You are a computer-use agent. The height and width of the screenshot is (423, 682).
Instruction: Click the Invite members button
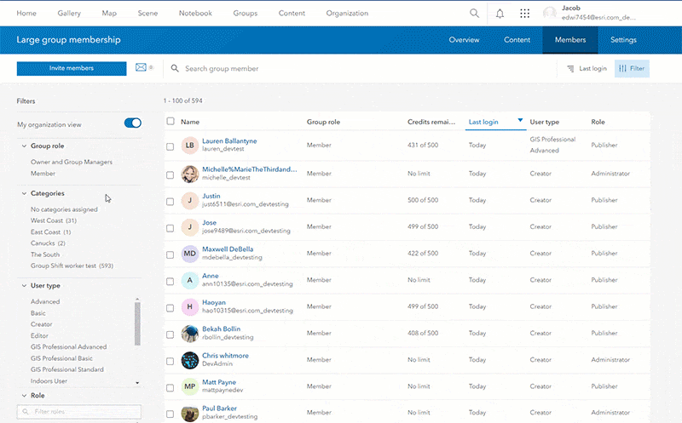point(71,68)
